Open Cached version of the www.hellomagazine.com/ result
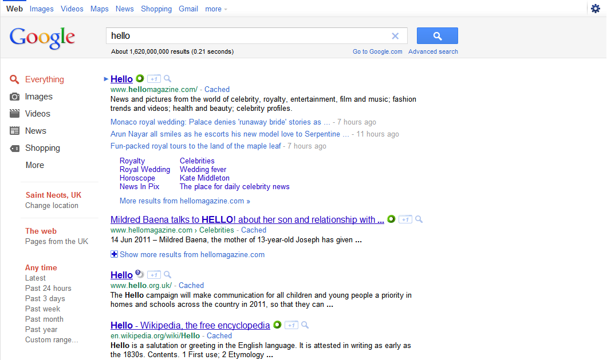This screenshot has width=607, height=360. coord(217,89)
